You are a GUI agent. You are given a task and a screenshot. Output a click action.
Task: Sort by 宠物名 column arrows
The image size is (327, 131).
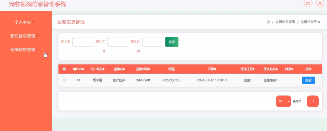[x=124, y=69]
